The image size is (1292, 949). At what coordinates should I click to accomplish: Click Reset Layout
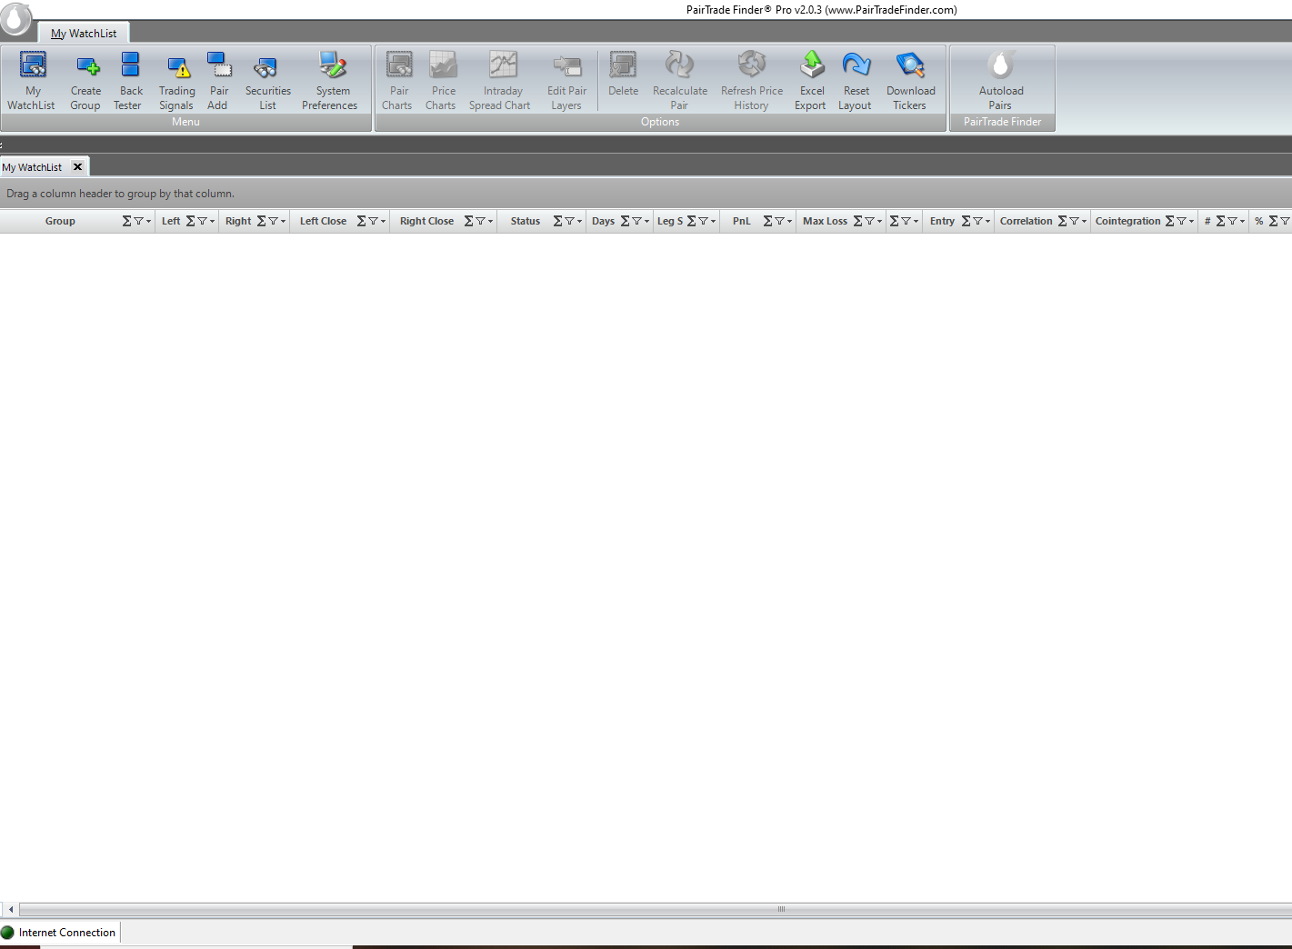pos(856,80)
